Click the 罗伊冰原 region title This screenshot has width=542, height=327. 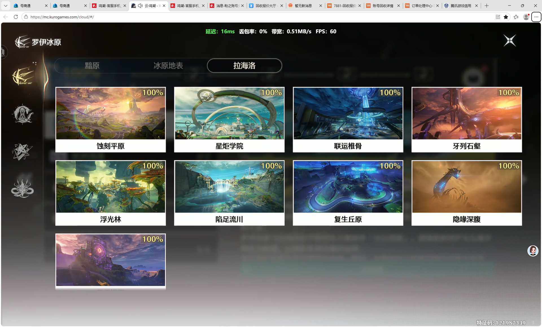[x=46, y=42]
